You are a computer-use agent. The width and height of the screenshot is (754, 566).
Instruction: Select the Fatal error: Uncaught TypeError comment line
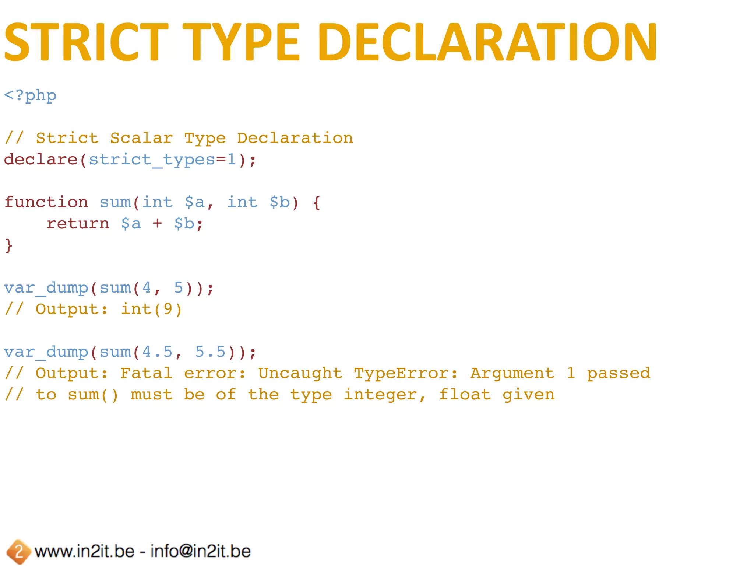327,374
